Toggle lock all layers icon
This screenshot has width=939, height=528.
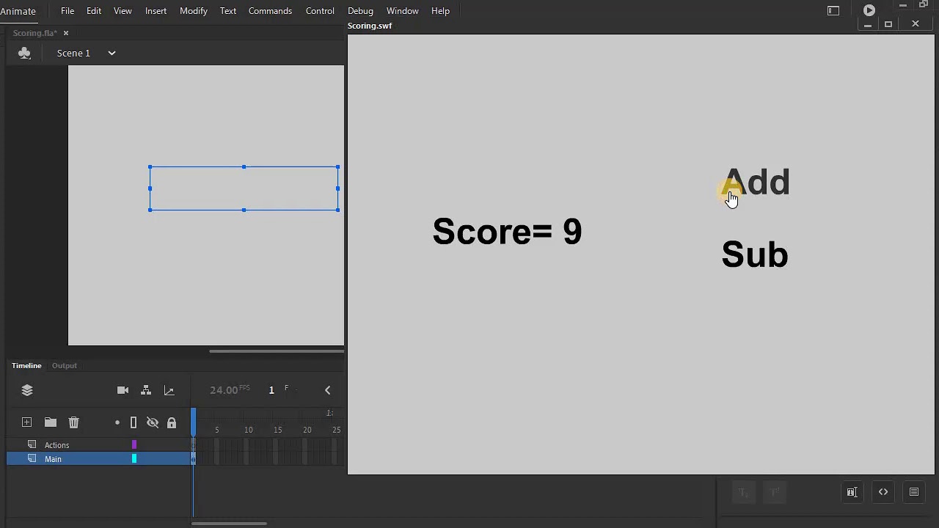pyautogui.click(x=172, y=422)
